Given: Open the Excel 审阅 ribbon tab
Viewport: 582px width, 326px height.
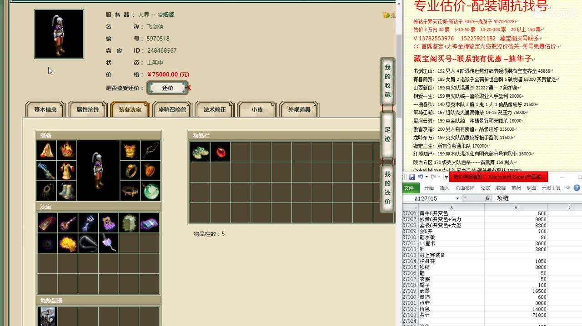Looking at the screenshot, I should (516, 188).
